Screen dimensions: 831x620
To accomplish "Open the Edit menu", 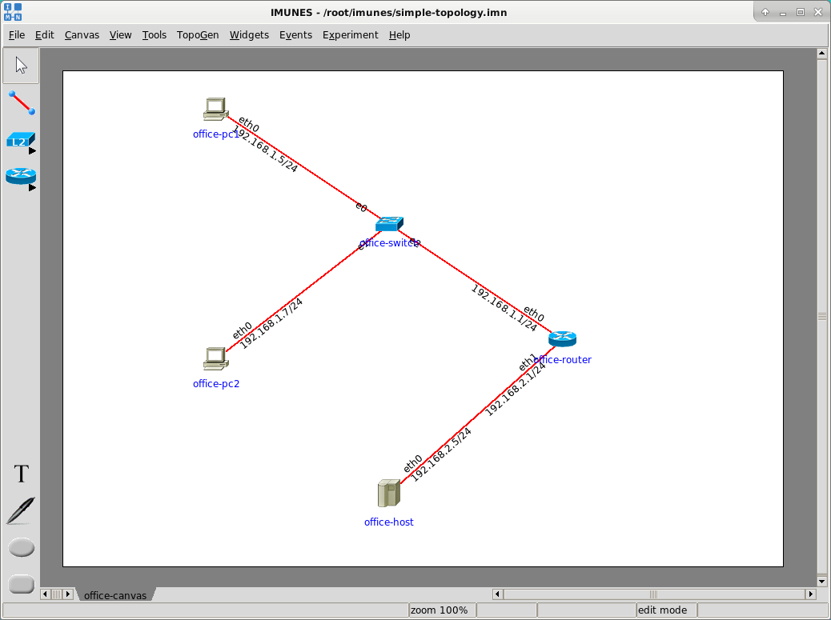I will coord(45,35).
